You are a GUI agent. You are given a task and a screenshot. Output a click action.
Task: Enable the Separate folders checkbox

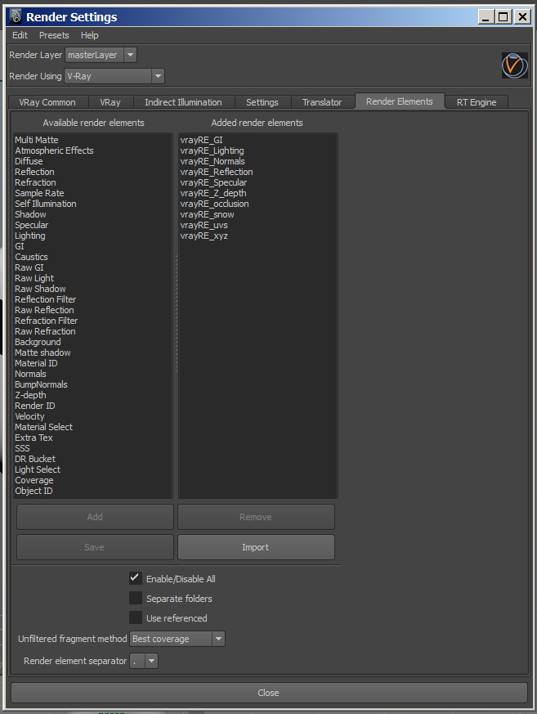tap(136, 598)
